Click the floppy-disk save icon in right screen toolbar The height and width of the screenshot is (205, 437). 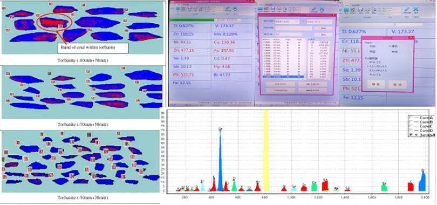(x=360, y=10)
